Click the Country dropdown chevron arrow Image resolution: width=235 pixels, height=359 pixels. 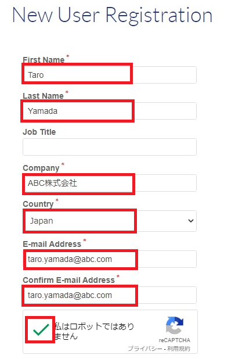191,221
